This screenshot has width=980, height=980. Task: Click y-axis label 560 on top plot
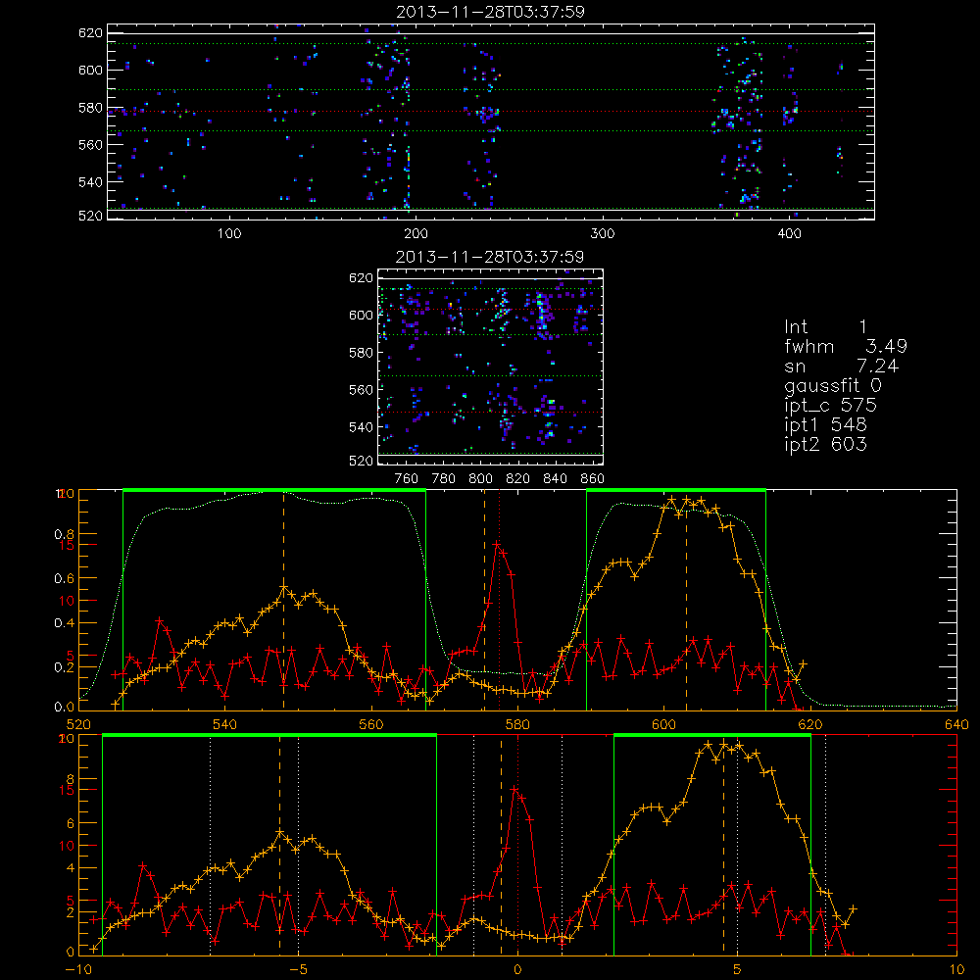(x=90, y=144)
